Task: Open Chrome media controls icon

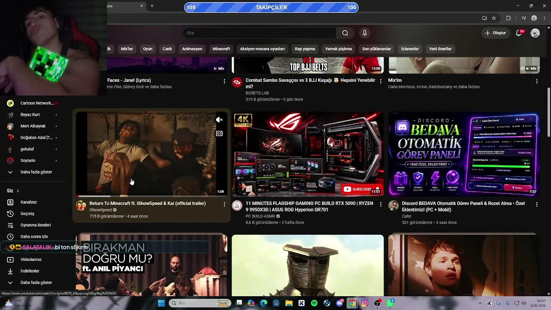Action: coord(523,18)
